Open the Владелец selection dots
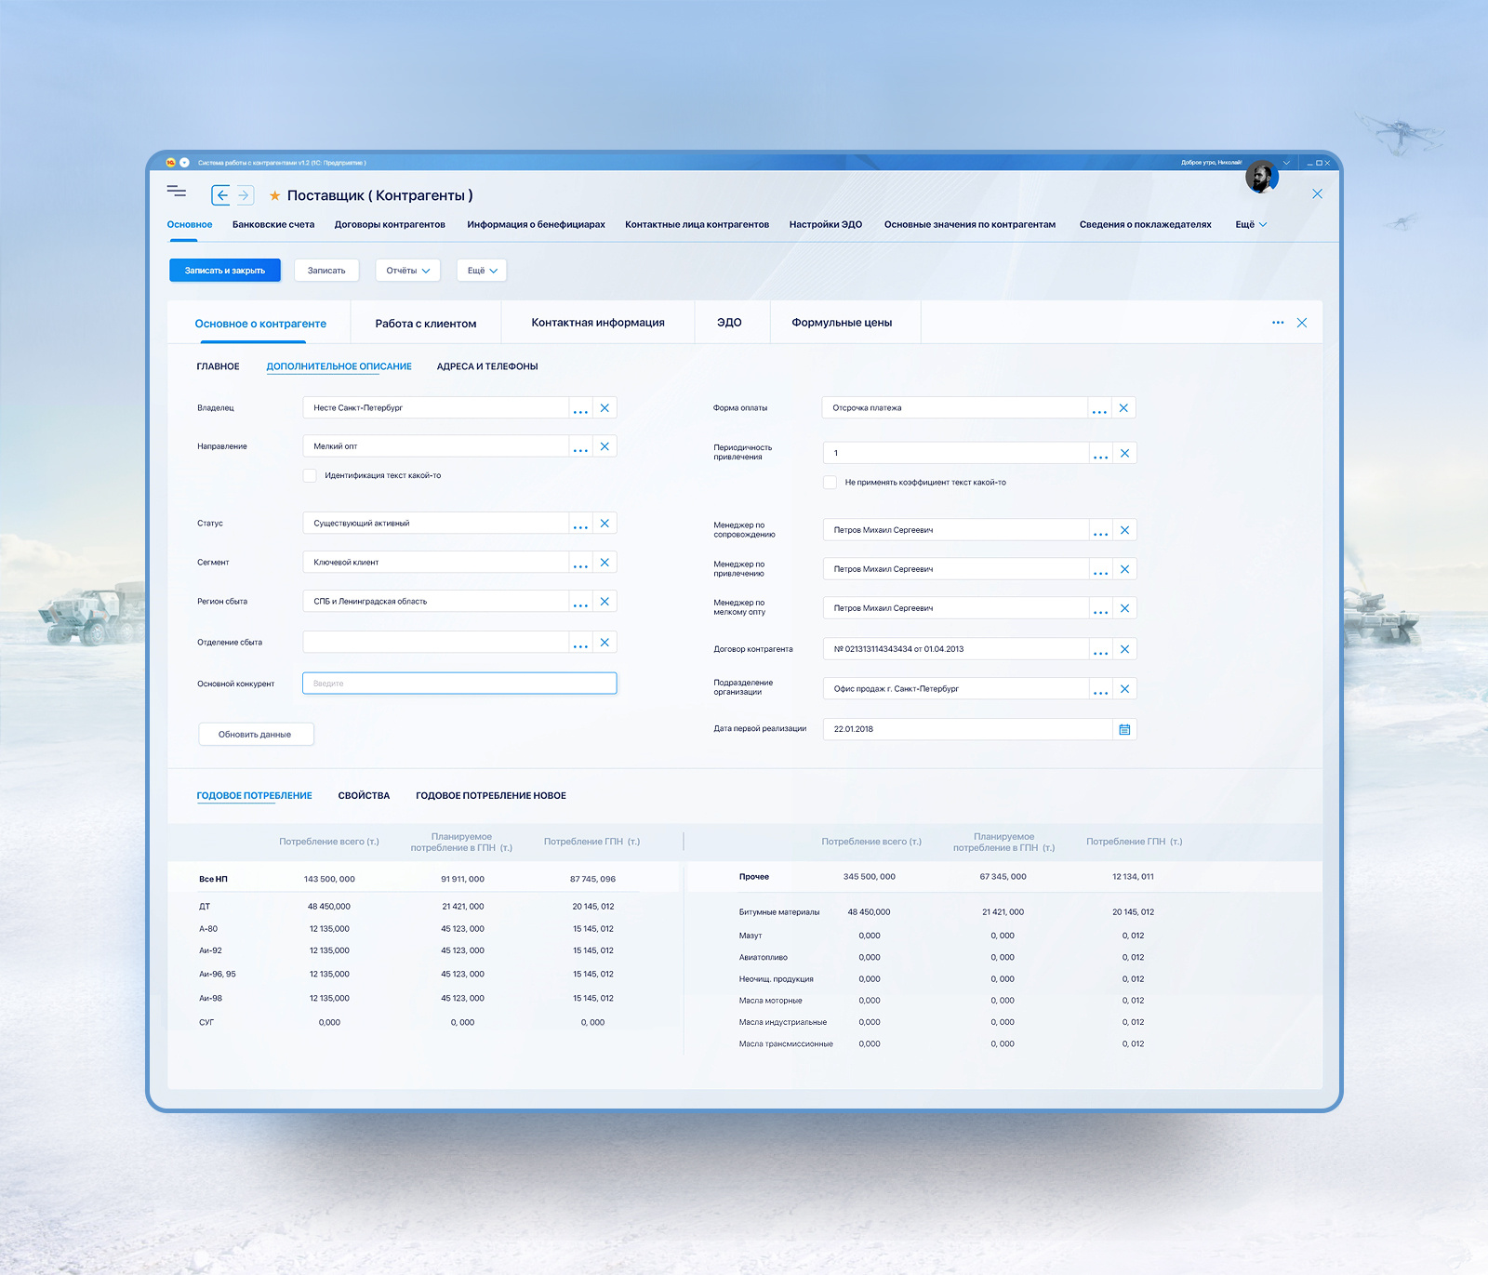 (580, 409)
